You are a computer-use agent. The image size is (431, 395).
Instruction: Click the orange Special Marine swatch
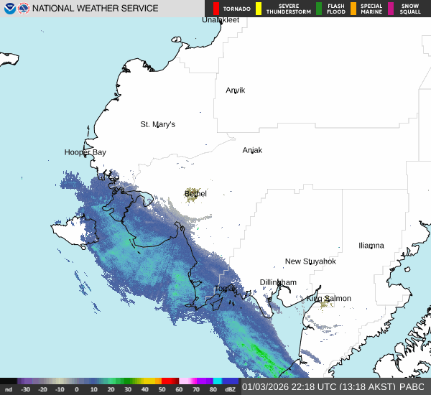pos(353,9)
